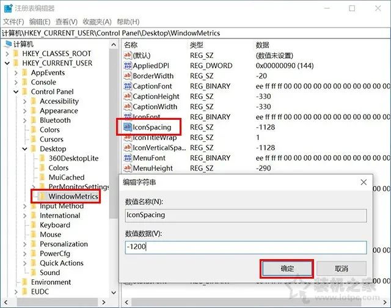Expand the PowerCfg key
The image size is (391, 308).
point(24,254)
